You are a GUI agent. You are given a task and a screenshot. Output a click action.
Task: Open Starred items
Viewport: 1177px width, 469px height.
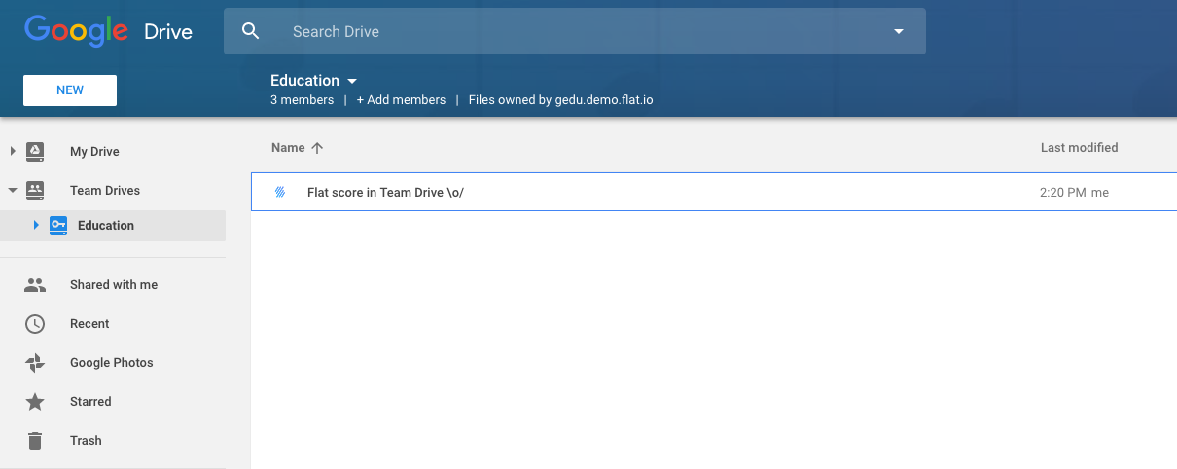[x=90, y=402]
